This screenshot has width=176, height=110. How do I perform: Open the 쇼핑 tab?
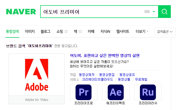(x=60, y=31)
